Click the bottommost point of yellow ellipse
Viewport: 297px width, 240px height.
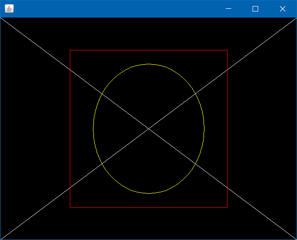coord(148,193)
